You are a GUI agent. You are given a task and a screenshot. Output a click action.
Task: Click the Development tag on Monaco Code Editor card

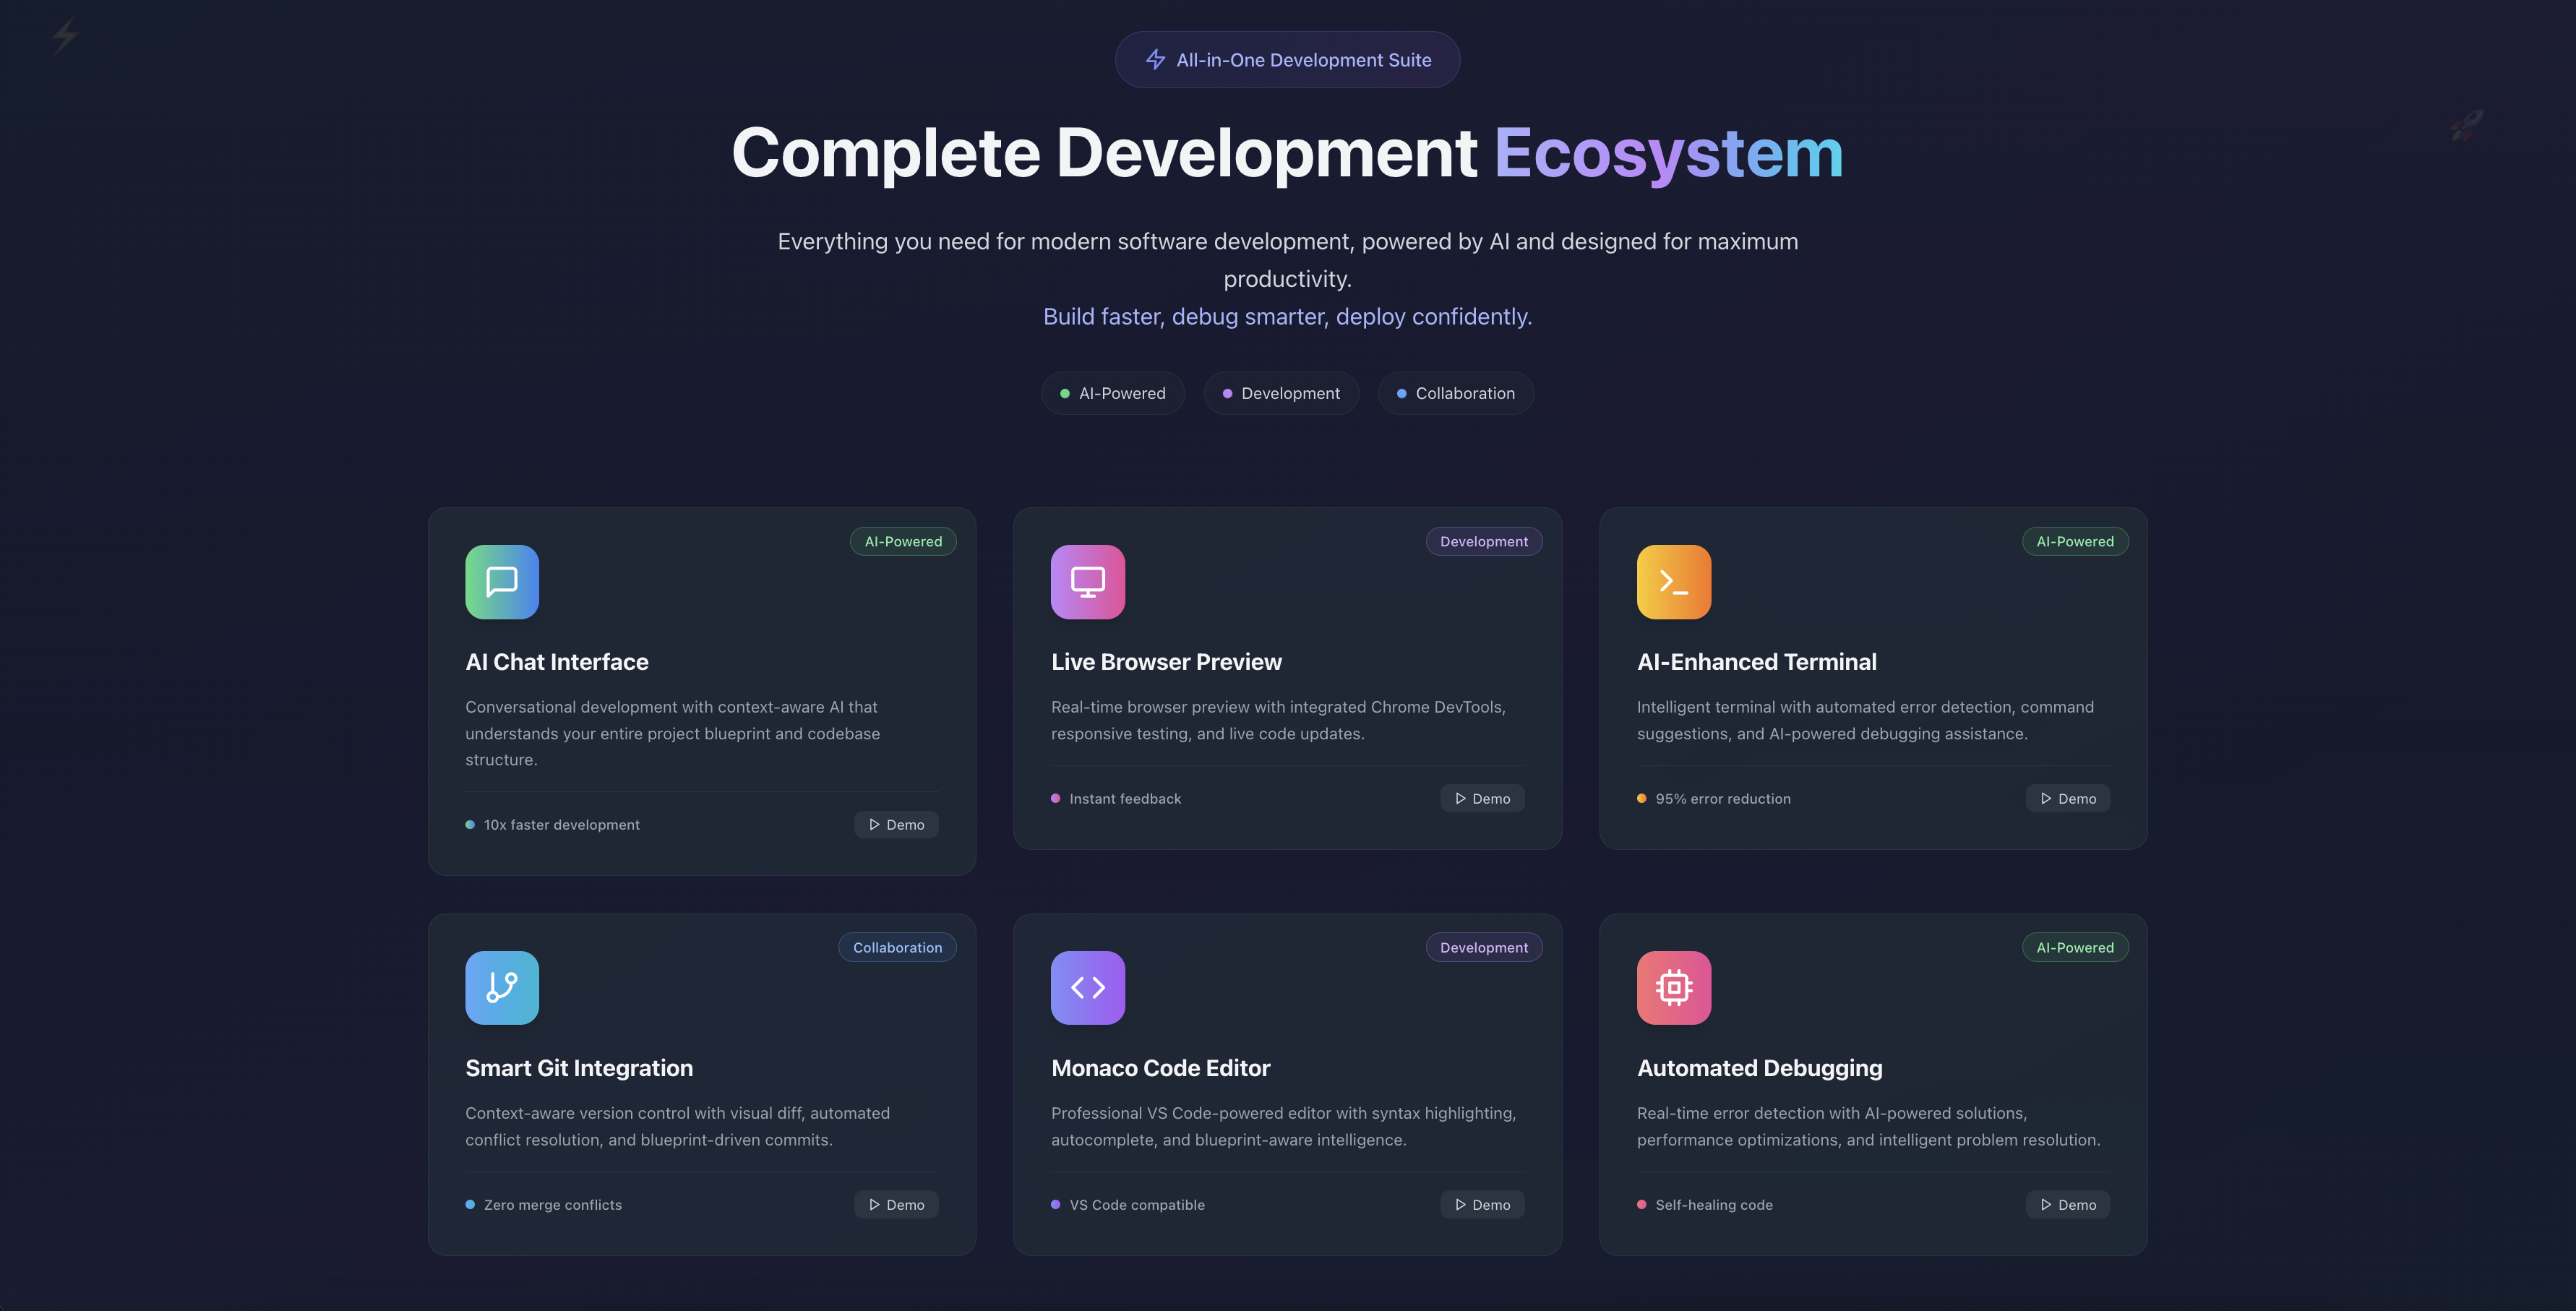[1483, 947]
